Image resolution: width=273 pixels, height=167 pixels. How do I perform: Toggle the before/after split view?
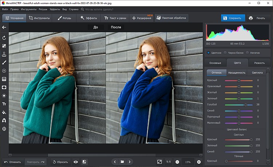84,162
